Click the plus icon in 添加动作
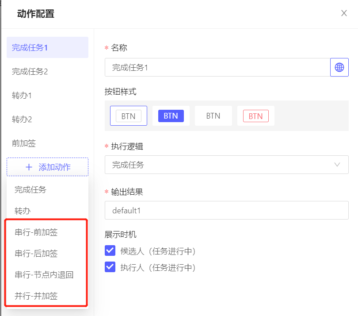The image size is (358, 316). 29,167
